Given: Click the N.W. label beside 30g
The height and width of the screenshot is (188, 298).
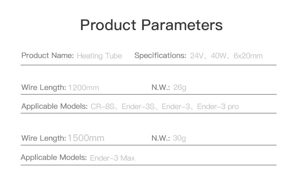Looking at the screenshot, I should pyautogui.click(x=161, y=138).
